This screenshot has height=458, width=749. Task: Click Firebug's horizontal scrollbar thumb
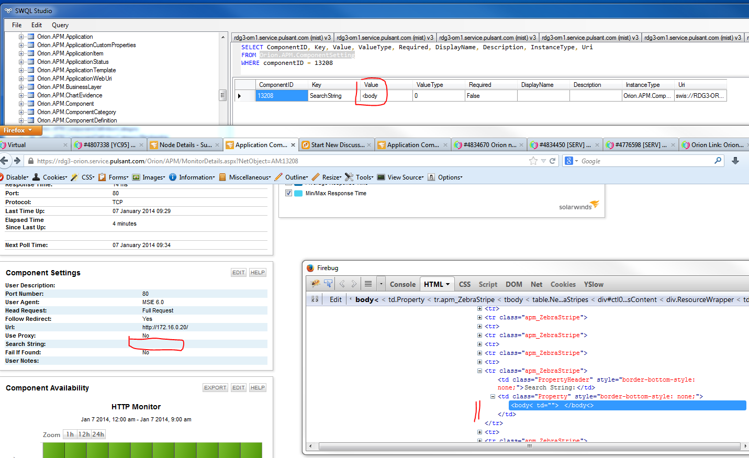point(530,446)
